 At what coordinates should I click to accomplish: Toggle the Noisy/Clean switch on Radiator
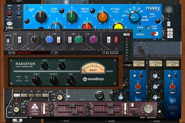coord(19,78)
